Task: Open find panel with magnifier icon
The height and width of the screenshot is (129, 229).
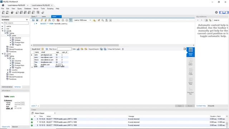Action: [103, 20]
